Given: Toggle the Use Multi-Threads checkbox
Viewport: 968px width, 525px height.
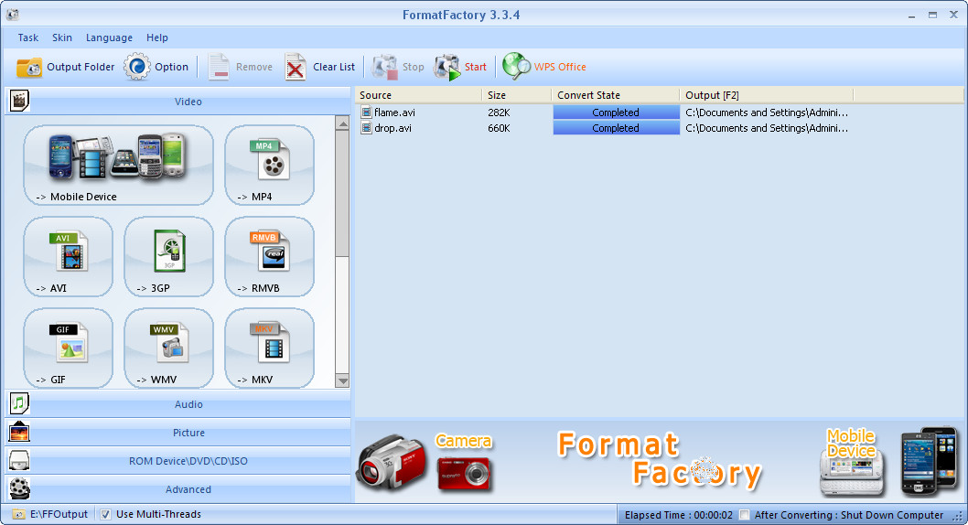Looking at the screenshot, I should (x=105, y=514).
